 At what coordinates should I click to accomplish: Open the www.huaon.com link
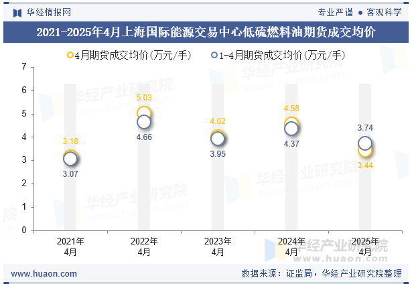pos(44,274)
